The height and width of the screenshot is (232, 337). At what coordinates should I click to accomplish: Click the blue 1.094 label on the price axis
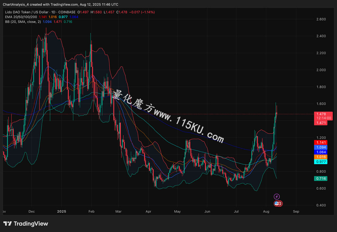pyautogui.click(x=321, y=147)
